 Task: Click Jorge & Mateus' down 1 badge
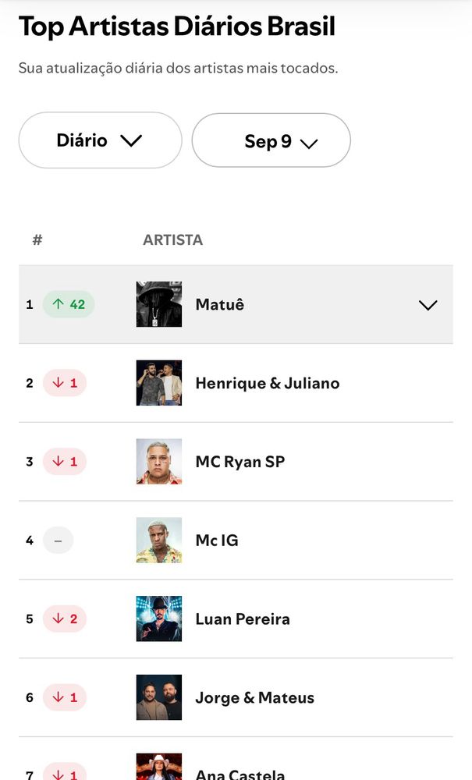click(x=65, y=697)
